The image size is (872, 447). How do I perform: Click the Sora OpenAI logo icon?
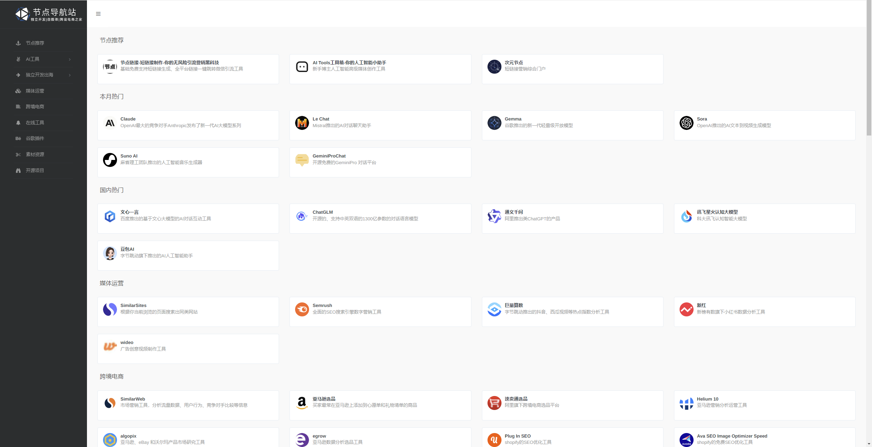point(686,123)
